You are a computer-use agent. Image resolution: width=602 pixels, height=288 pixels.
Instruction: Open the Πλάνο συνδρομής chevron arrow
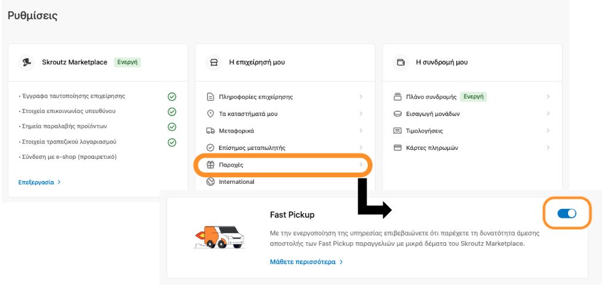[x=548, y=96]
